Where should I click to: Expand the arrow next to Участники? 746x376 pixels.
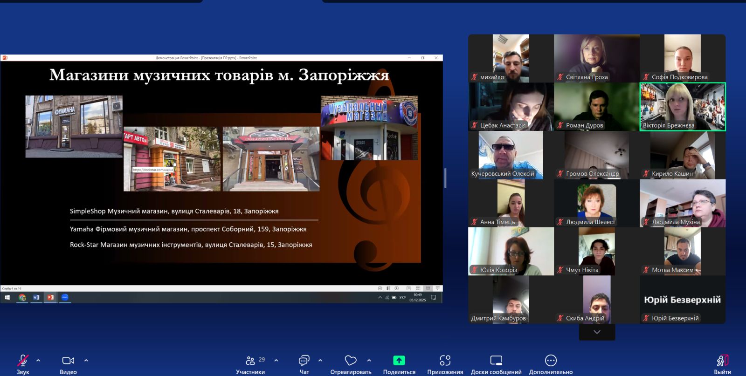coord(276,360)
